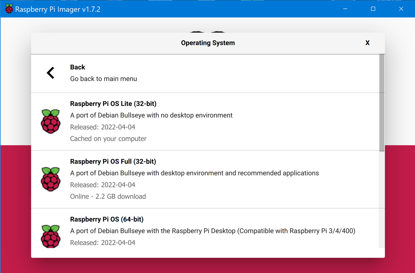The width and height of the screenshot is (415, 273).
Task: Go back to main menu text
Action: click(x=103, y=79)
